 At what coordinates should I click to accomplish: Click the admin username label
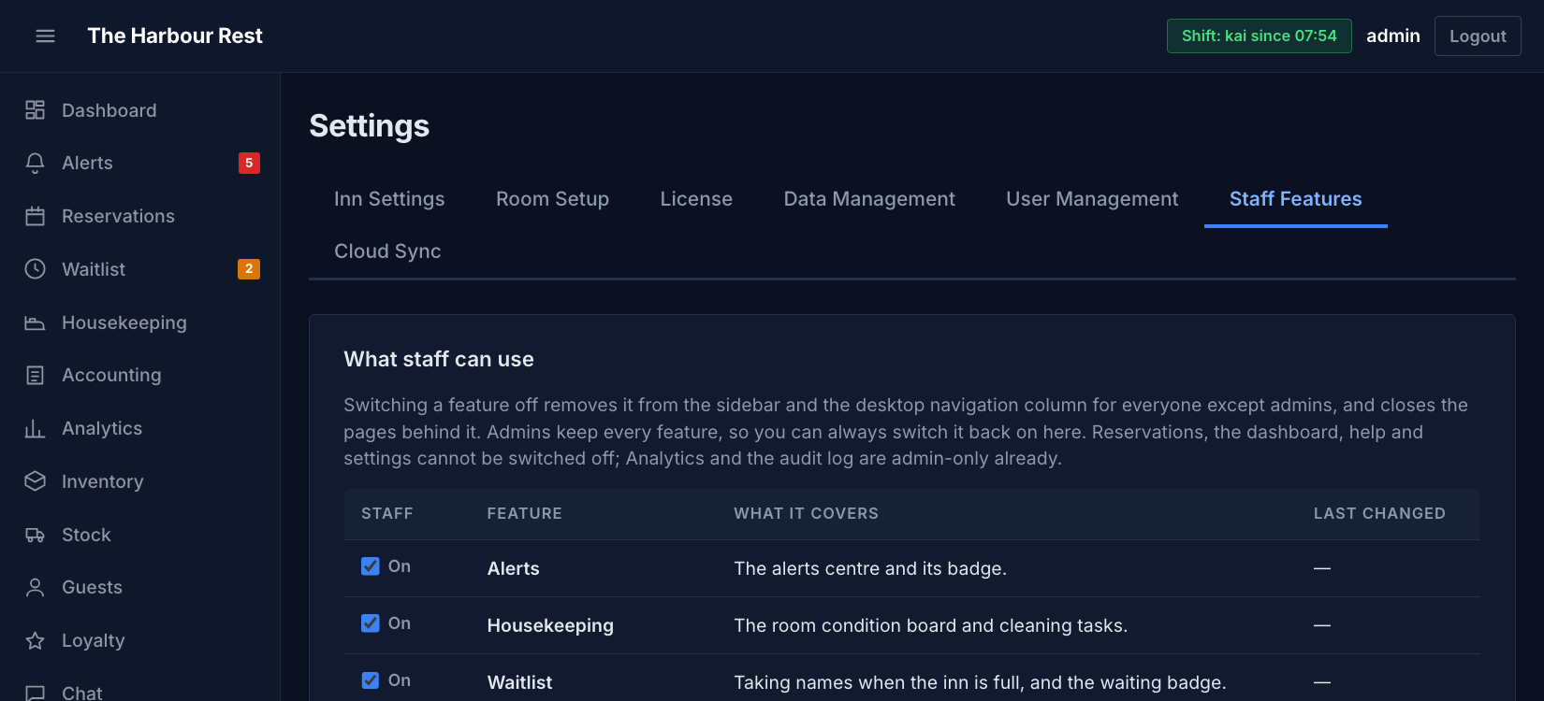[1393, 36]
